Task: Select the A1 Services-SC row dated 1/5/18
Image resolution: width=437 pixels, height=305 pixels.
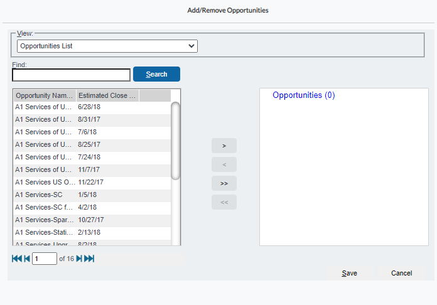Action: tap(92, 195)
